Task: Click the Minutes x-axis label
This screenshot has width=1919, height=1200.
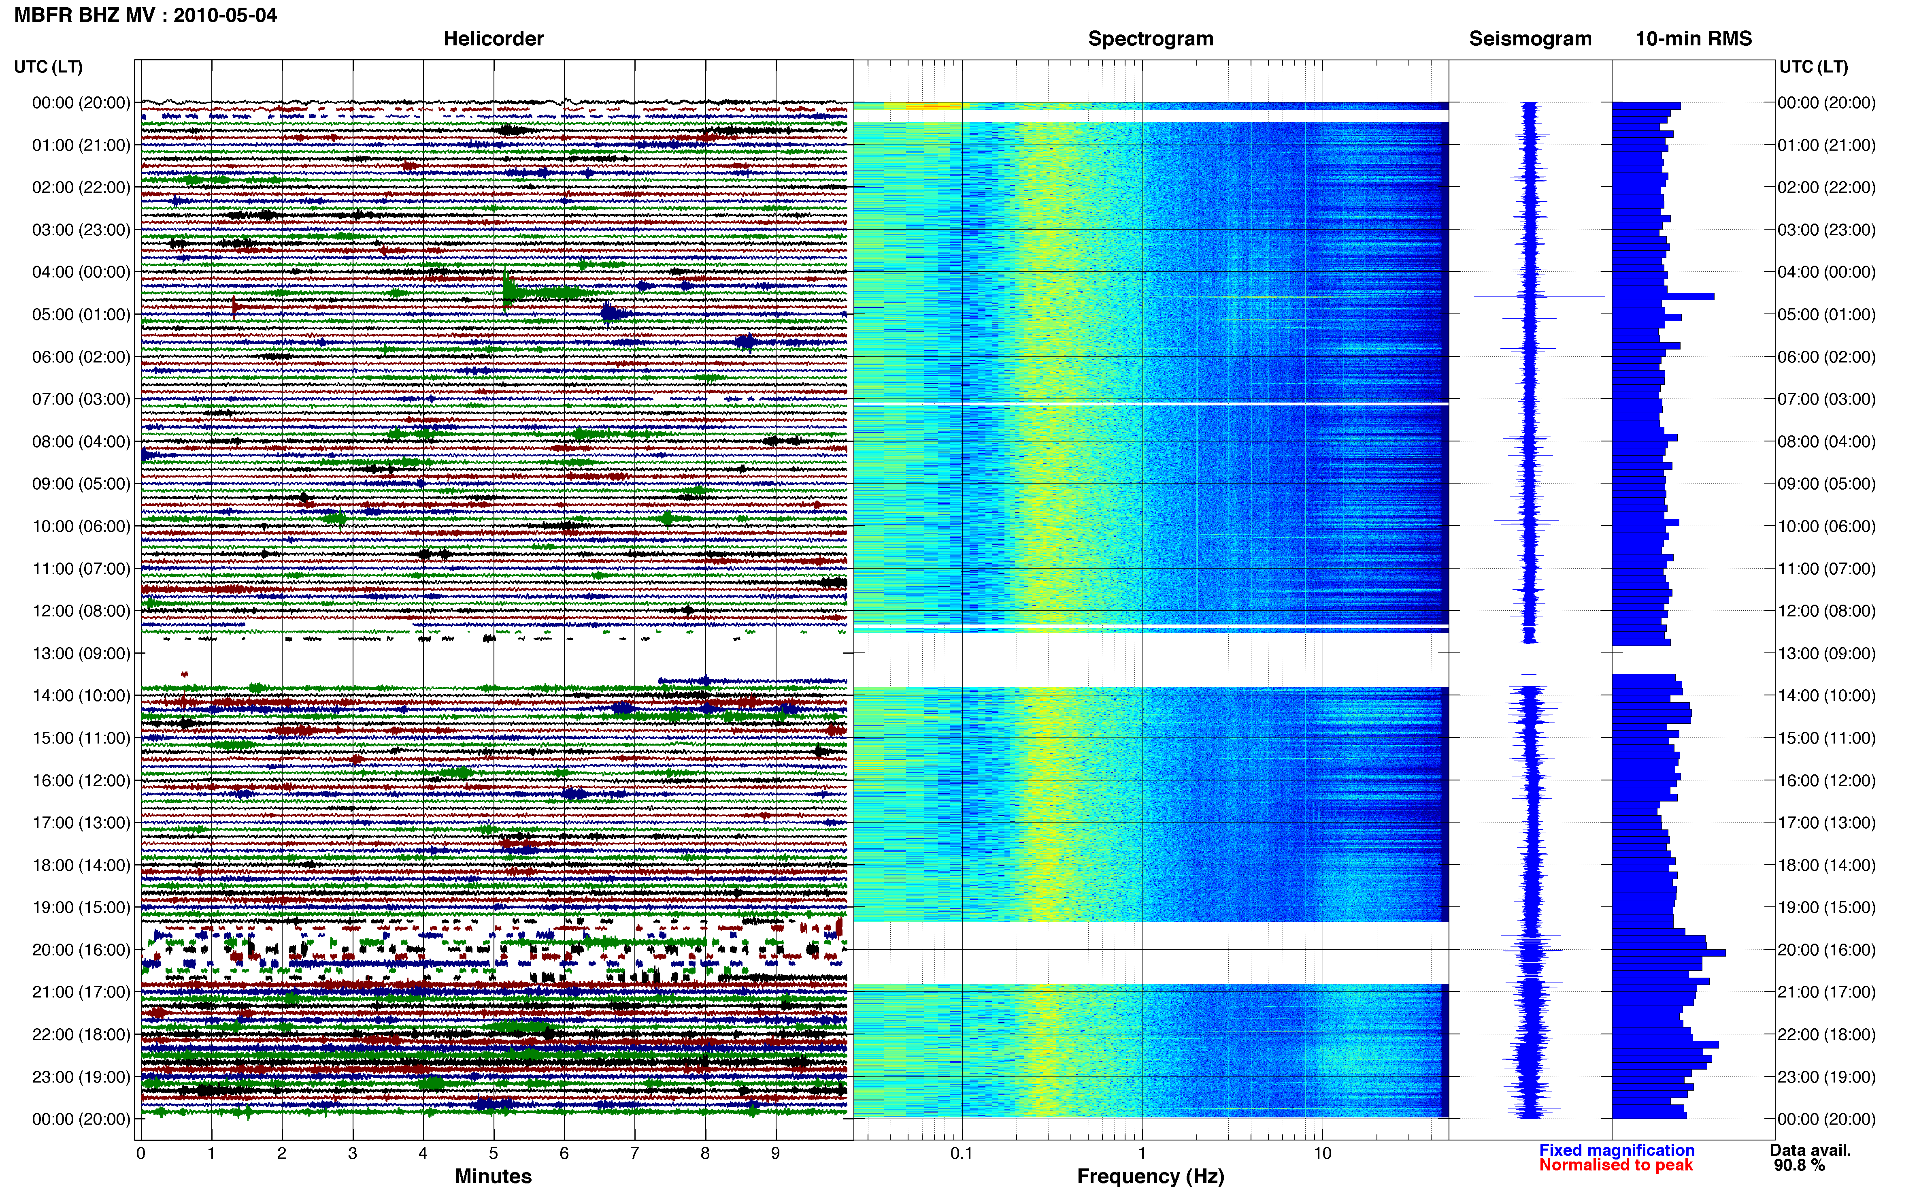Action: 494,1176
